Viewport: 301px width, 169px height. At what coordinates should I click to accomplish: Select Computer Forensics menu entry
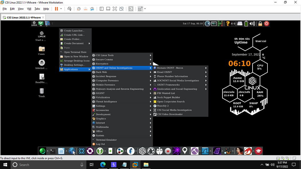[122, 80]
